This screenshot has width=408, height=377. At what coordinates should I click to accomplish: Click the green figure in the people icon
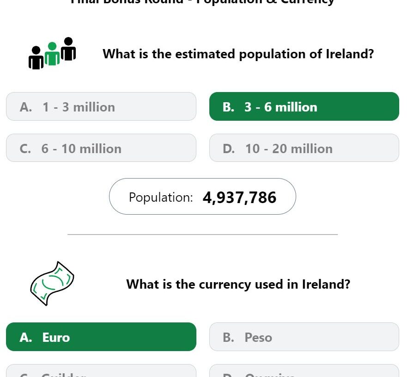point(52,54)
